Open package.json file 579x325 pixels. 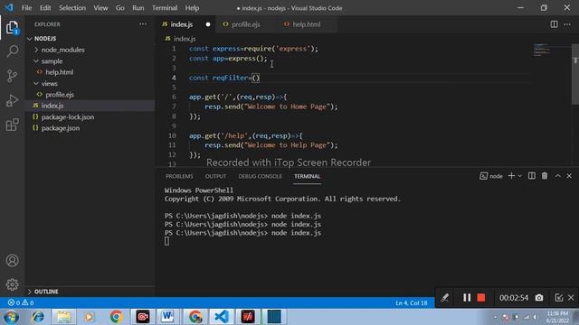[x=90, y=128]
